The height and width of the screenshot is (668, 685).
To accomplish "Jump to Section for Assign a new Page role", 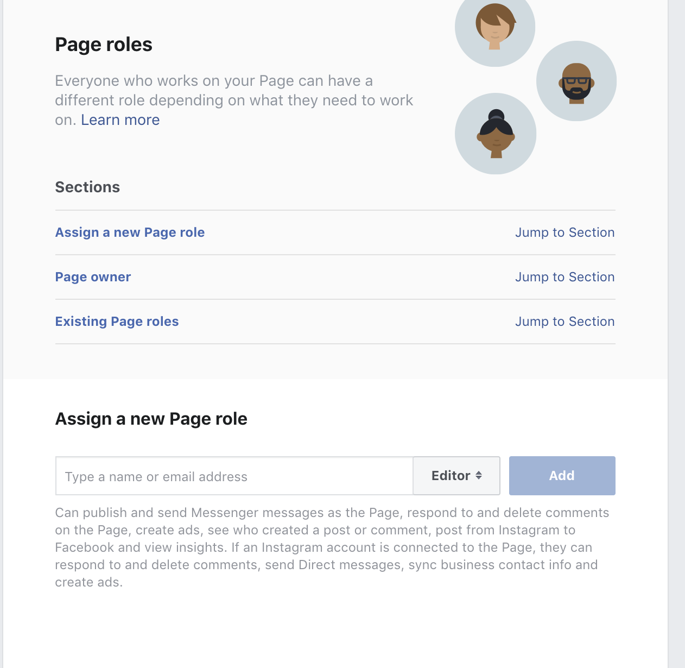I will click(x=565, y=232).
